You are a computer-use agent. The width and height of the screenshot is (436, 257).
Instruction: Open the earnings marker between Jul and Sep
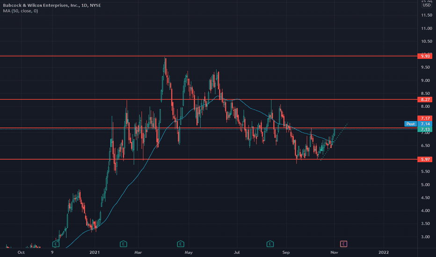coord(270,244)
